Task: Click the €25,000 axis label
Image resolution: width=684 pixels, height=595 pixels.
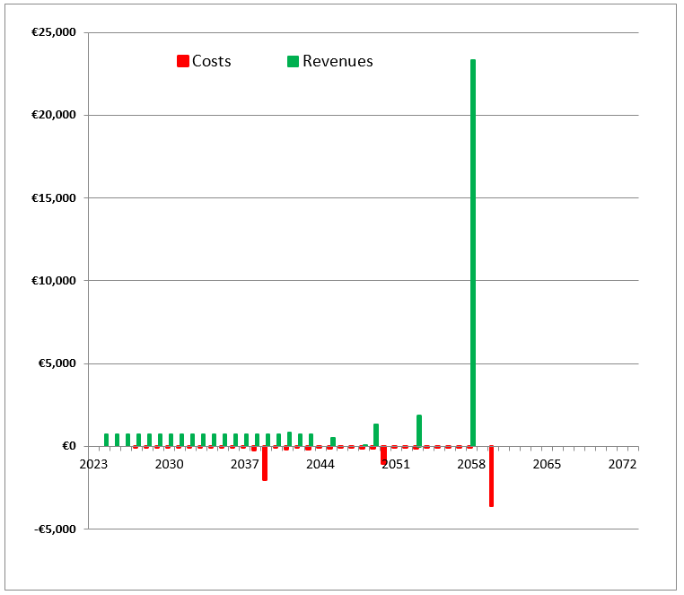Action: (x=54, y=32)
